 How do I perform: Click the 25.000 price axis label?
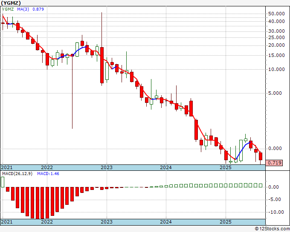click(276, 37)
